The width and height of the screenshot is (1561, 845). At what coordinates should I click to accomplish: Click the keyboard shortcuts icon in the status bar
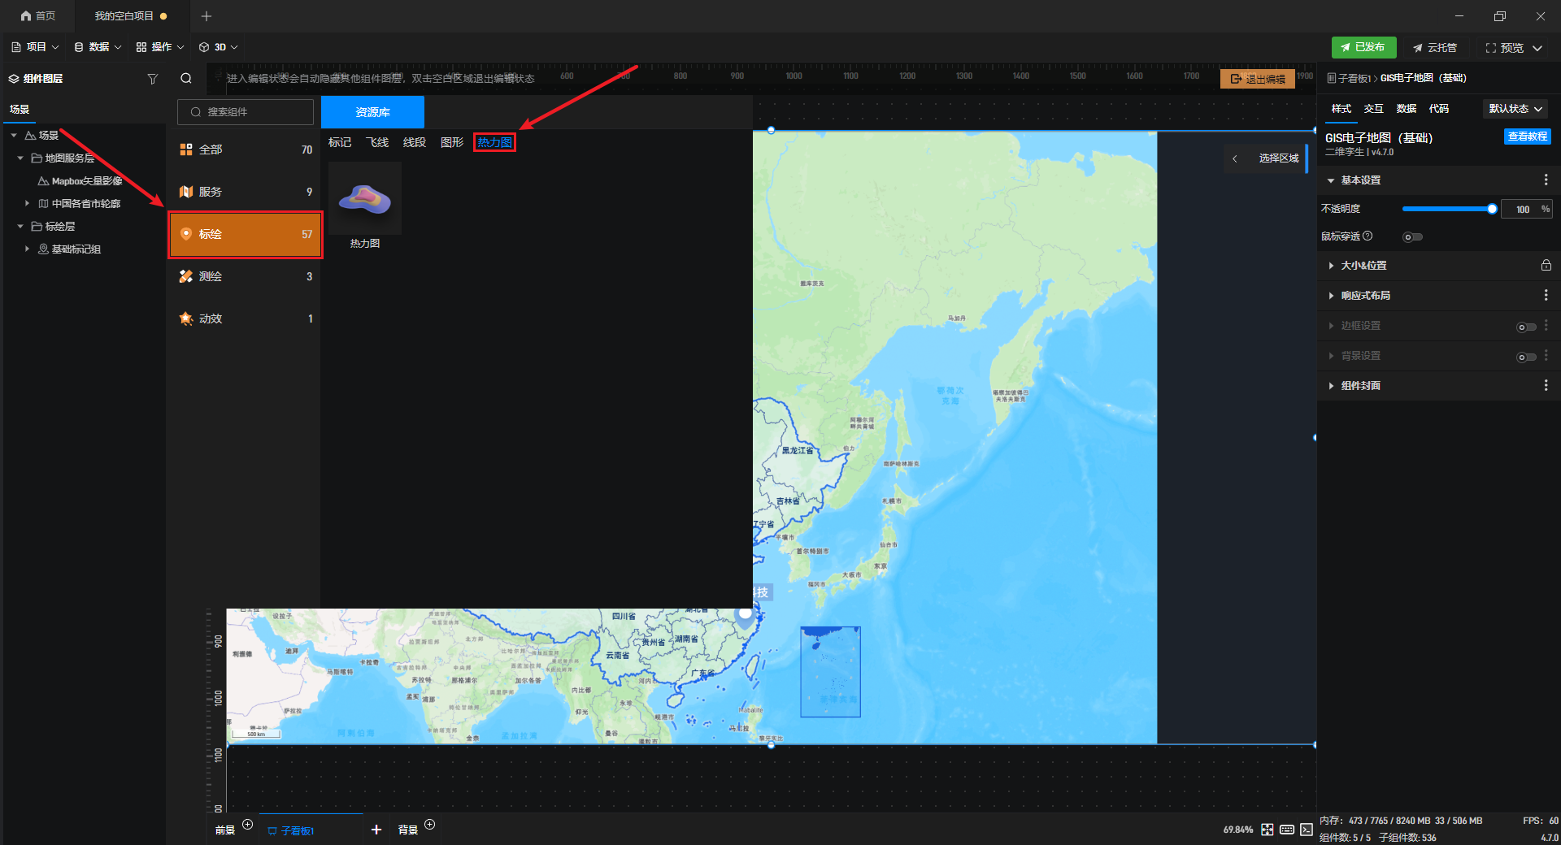pyautogui.click(x=1287, y=830)
